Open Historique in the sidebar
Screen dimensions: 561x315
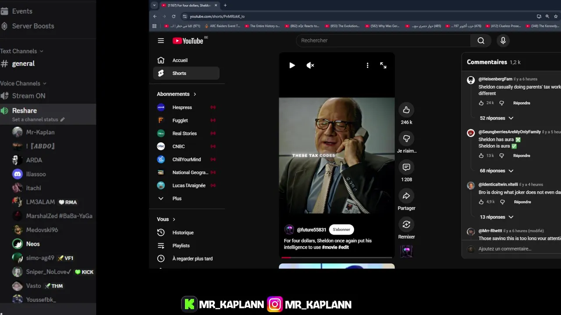click(186, 232)
